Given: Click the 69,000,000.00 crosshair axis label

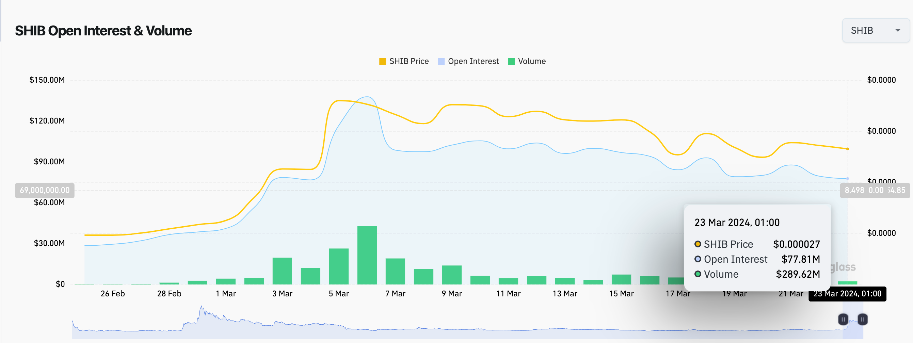Looking at the screenshot, I should point(45,190).
